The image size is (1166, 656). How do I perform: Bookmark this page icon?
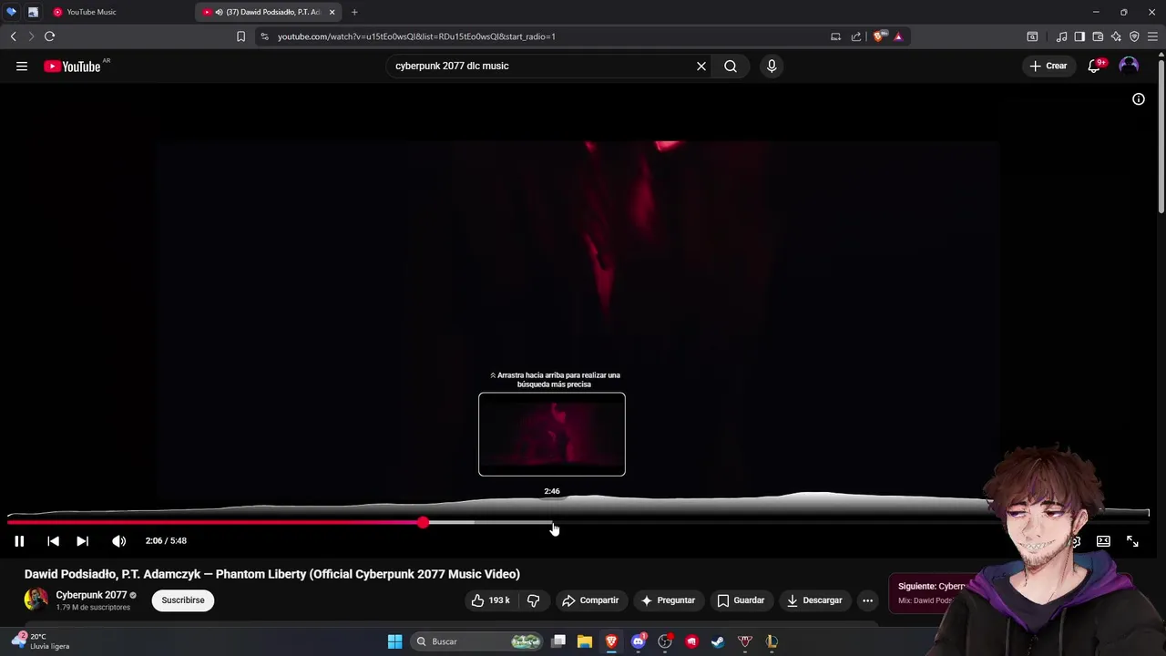coord(240,36)
